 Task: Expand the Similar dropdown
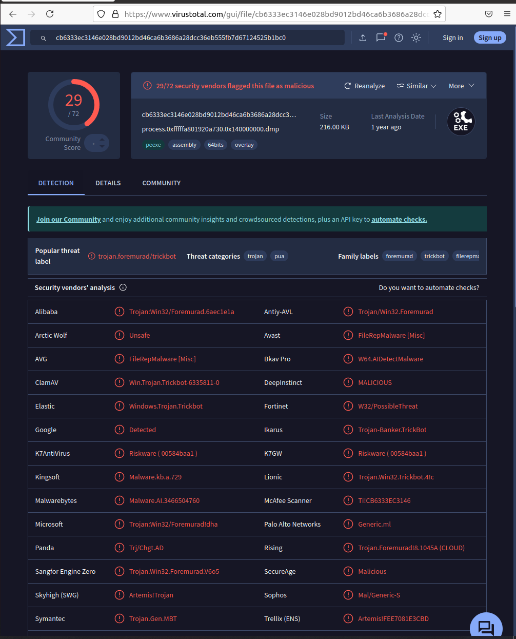[416, 86]
